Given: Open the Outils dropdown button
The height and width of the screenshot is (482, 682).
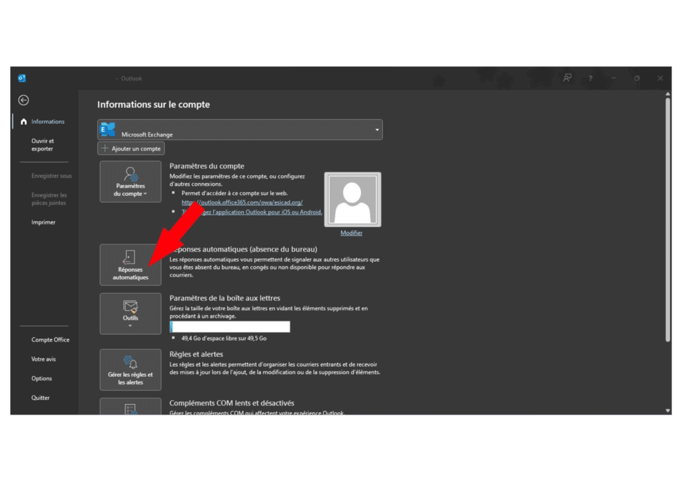Looking at the screenshot, I should tap(131, 314).
